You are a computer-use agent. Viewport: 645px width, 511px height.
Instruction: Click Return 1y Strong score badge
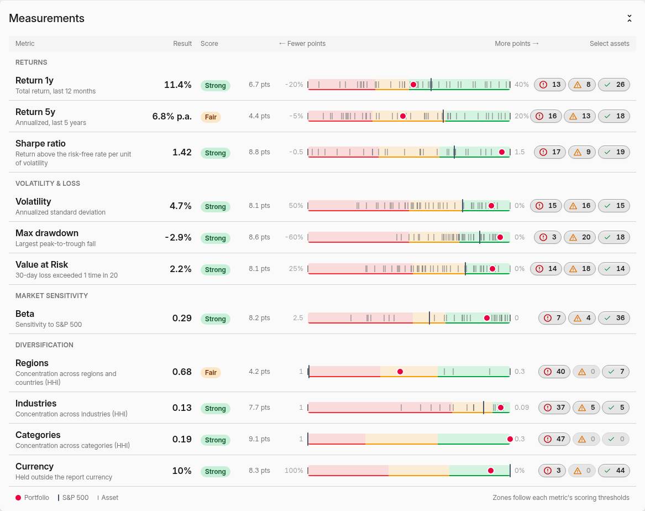click(x=215, y=85)
